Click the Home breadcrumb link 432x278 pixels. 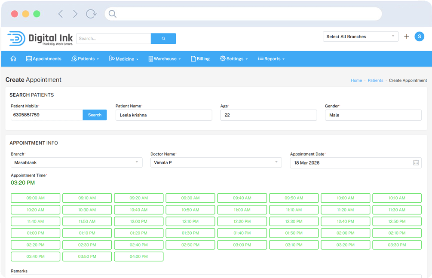[x=356, y=80]
